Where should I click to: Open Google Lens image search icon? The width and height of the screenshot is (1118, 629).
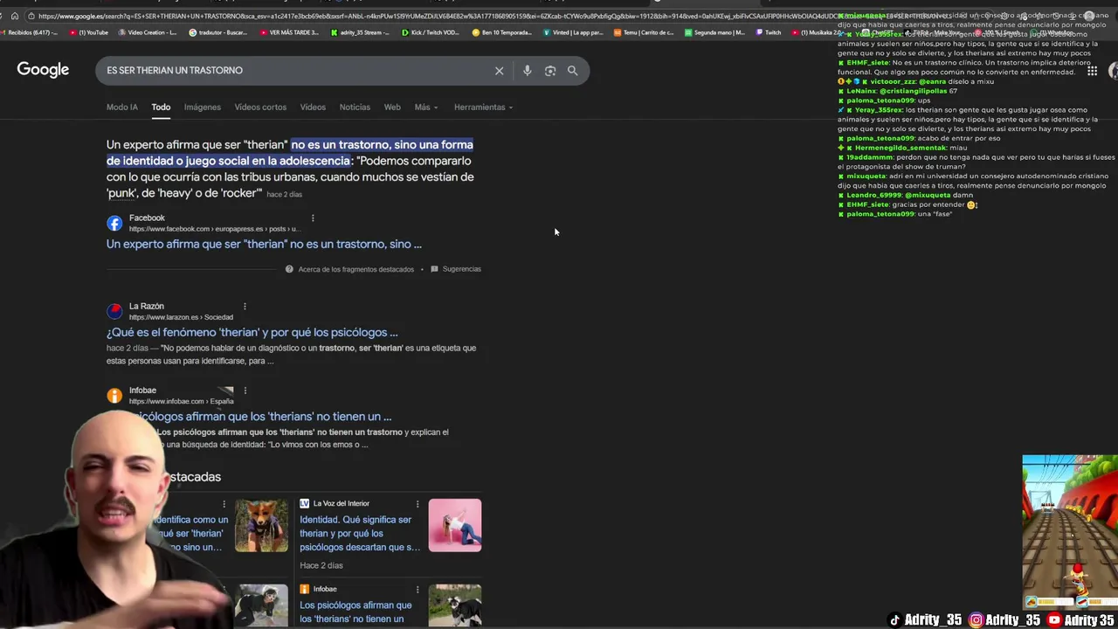(x=550, y=71)
